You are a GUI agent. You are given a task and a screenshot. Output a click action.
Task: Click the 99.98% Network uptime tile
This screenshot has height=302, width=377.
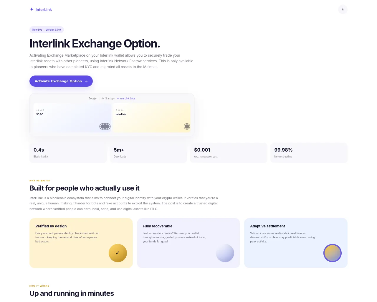[x=309, y=153]
